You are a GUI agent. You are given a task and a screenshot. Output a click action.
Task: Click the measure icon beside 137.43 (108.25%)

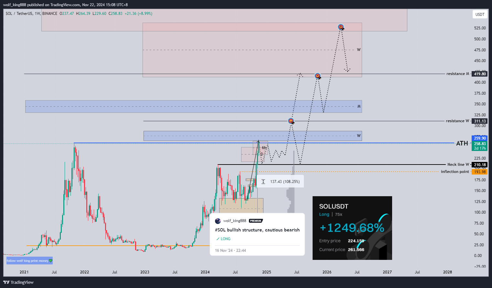point(263,182)
